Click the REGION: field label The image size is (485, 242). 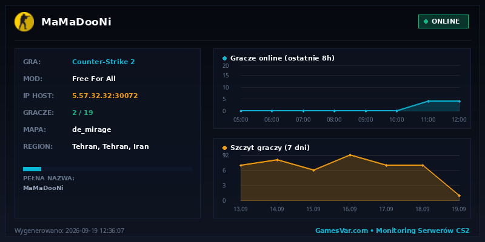click(38, 146)
